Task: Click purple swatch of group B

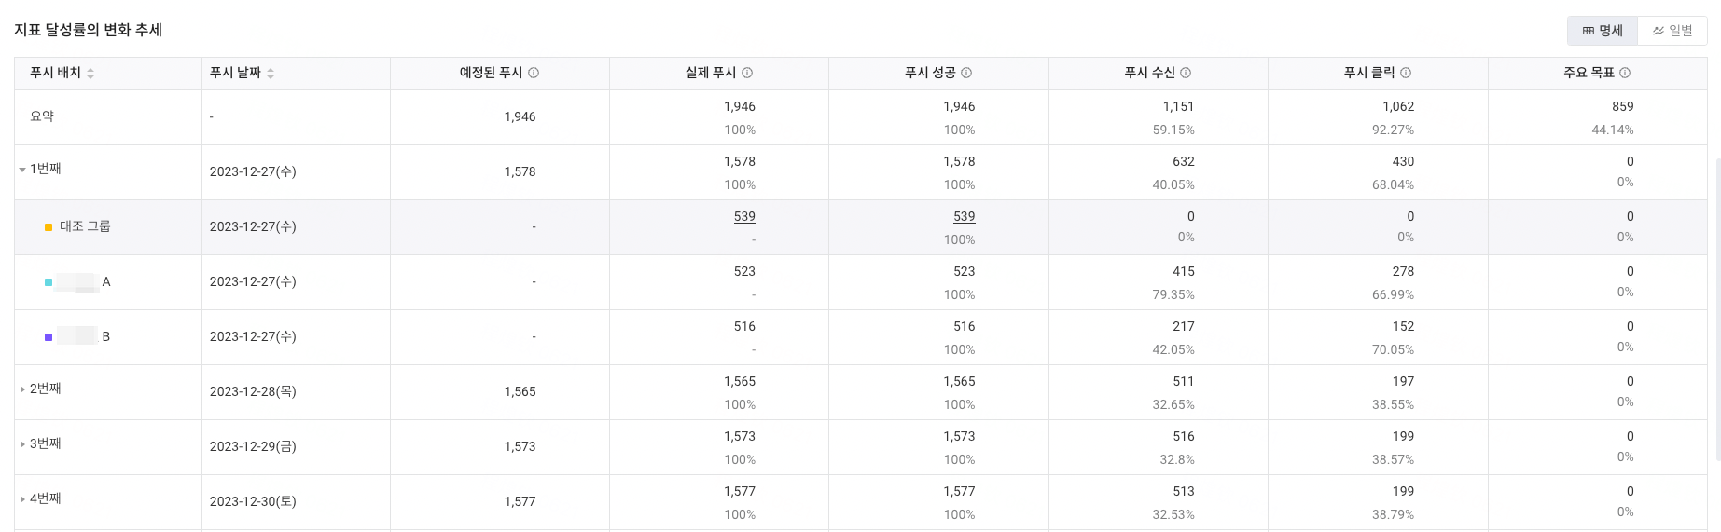Action: click(x=49, y=337)
